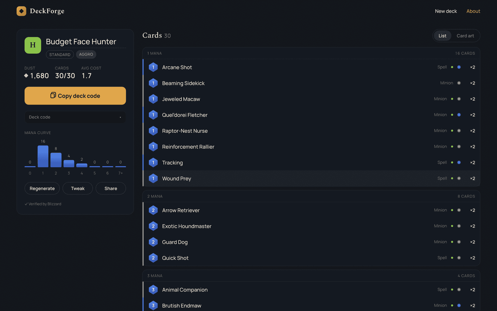This screenshot has height=311, width=497.
Task: Click the rarity gem on Beaming Sidekick row
Action: tap(459, 83)
